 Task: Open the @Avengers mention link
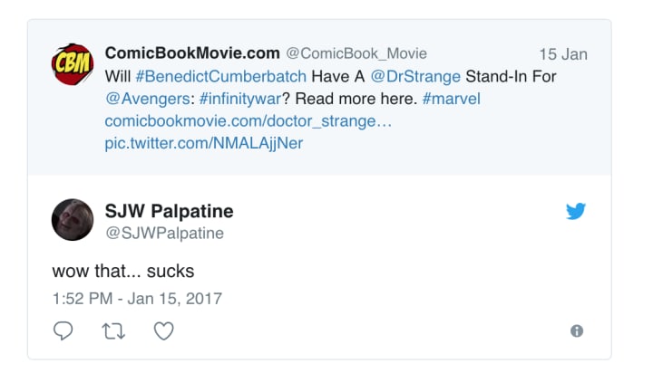coord(141,99)
